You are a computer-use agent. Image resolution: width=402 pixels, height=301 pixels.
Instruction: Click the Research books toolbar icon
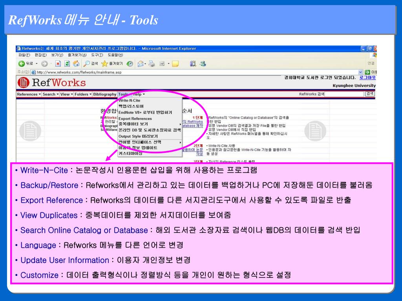point(193,63)
